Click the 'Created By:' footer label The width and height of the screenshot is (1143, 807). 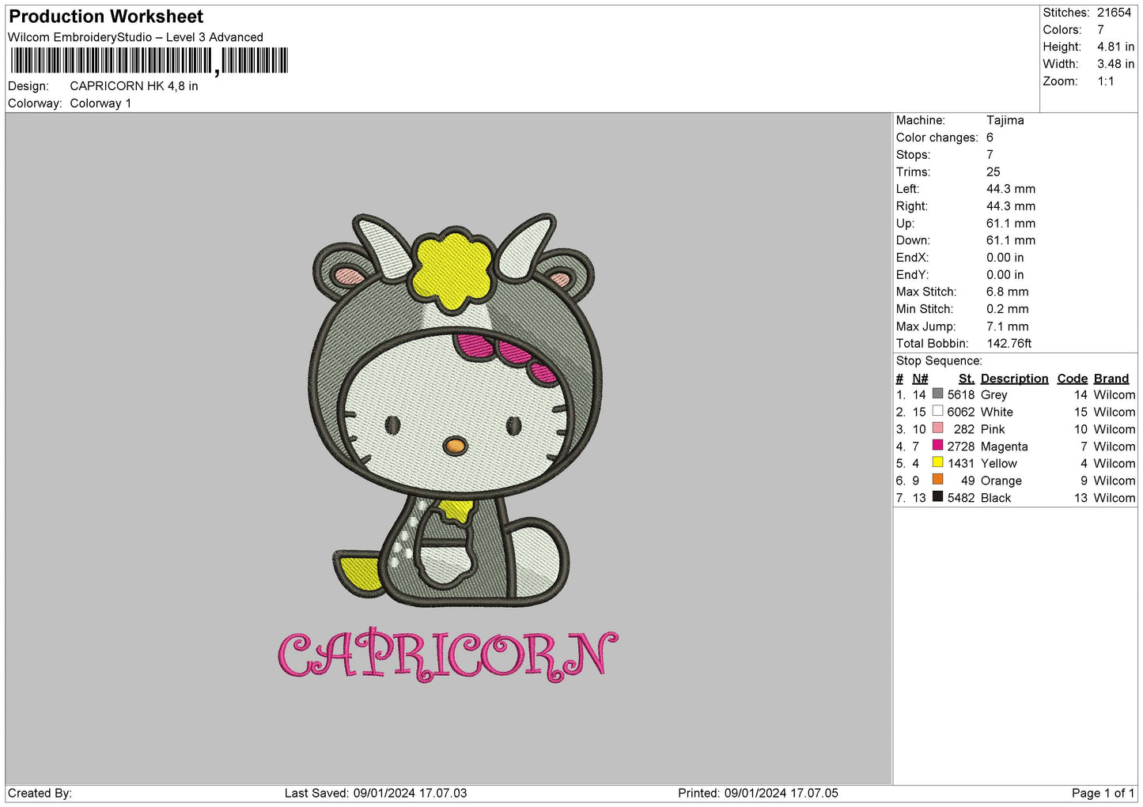[40, 793]
